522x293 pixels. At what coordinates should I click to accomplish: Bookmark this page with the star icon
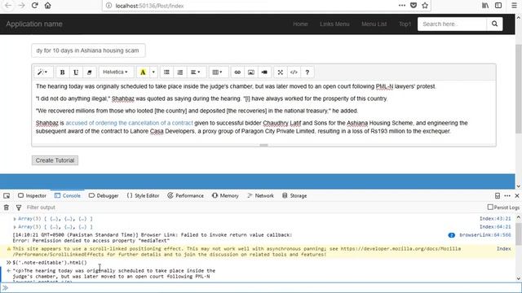click(425, 6)
